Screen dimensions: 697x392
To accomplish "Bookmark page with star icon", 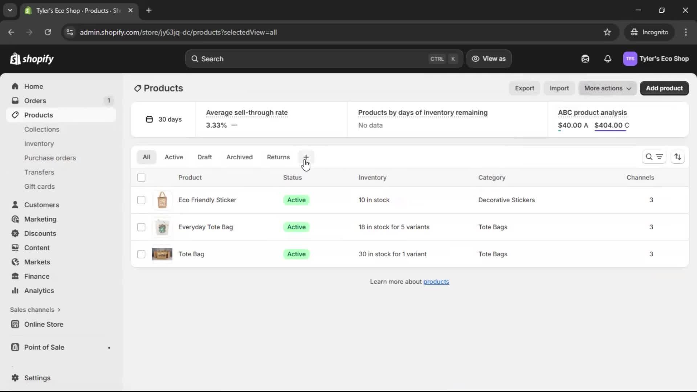I will point(607,32).
